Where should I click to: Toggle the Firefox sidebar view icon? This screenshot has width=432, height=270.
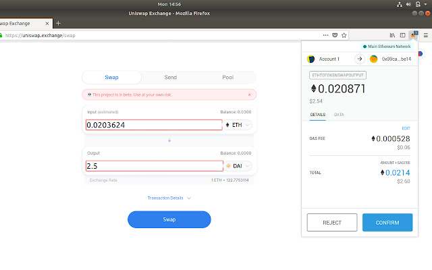point(402,35)
